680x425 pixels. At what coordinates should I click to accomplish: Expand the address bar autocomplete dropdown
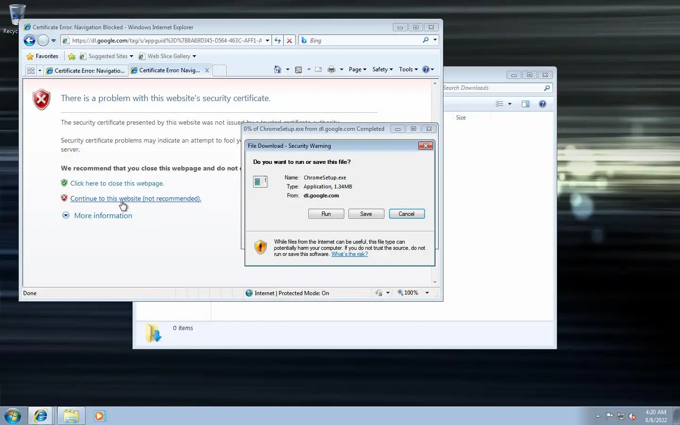point(267,41)
